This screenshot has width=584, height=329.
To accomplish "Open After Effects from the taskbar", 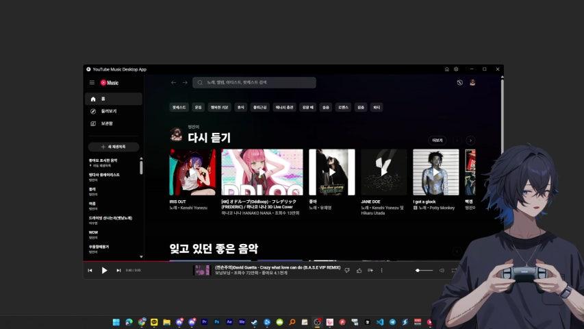I will point(229,322).
